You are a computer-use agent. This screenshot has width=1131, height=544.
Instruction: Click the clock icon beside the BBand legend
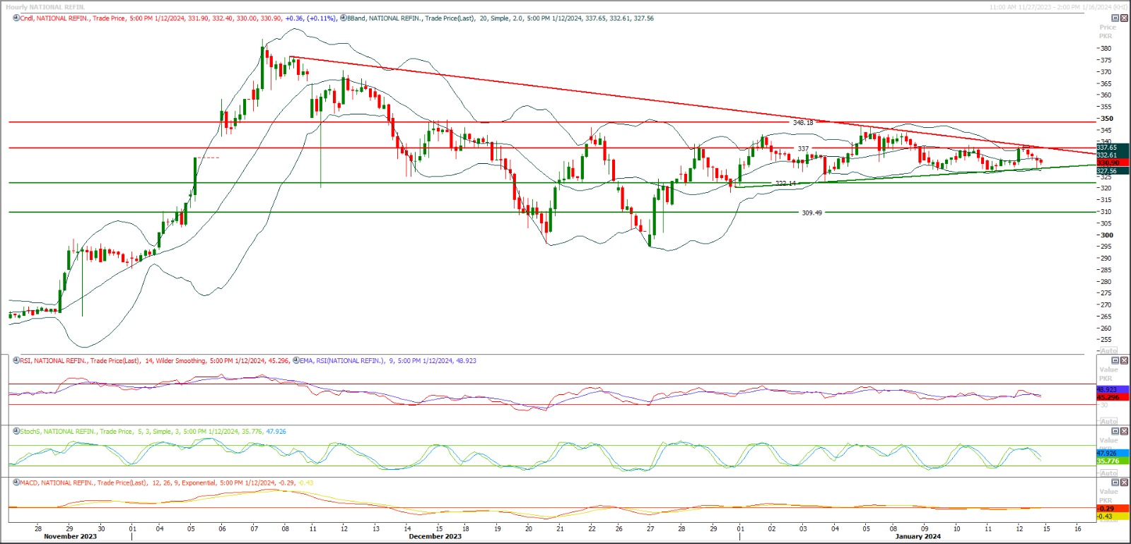pos(344,18)
